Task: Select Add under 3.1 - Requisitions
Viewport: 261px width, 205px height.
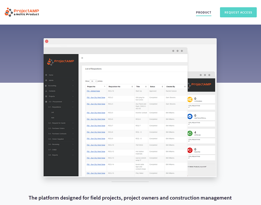Action: [53, 118]
